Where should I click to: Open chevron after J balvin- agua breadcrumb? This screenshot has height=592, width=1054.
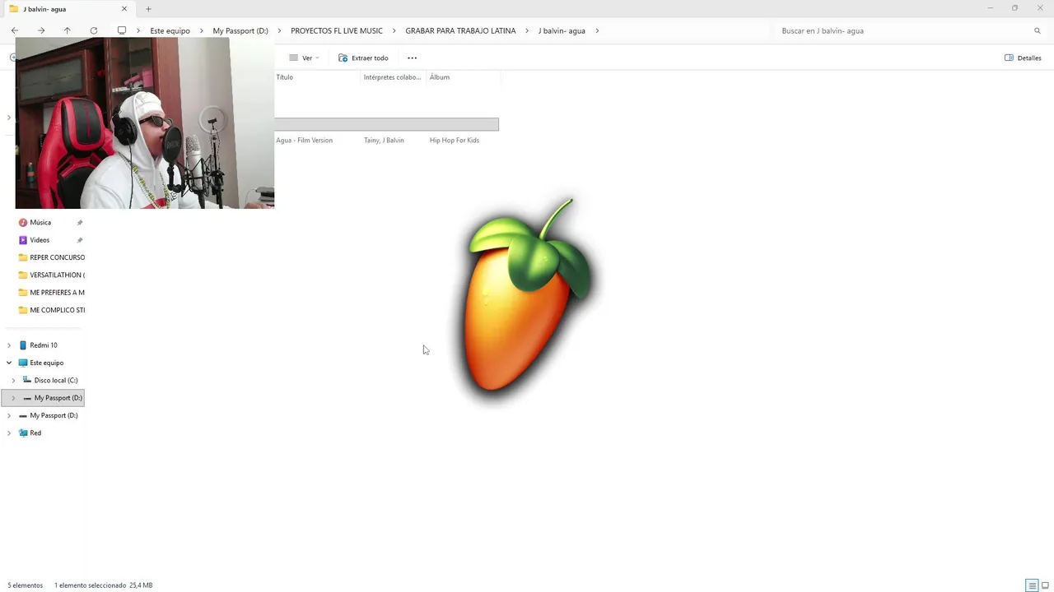pyautogui.click(x=597, y=30)
